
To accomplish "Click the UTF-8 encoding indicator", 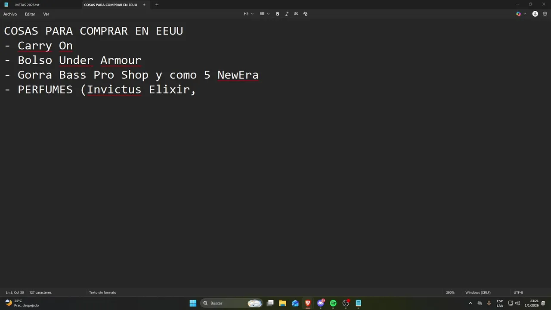I will [518, 292].
